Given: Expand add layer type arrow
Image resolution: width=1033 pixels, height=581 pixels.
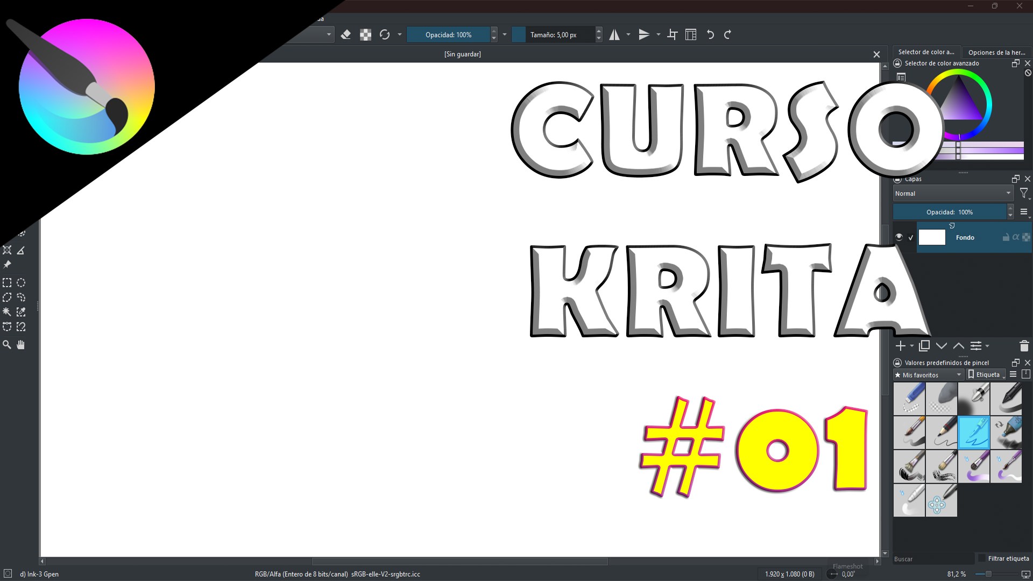Looking at the screenshot, I should [x=912, y=346].
